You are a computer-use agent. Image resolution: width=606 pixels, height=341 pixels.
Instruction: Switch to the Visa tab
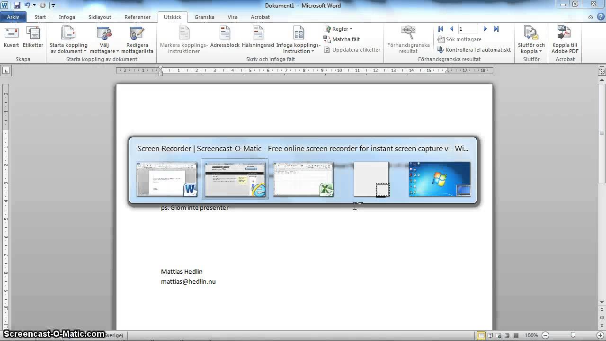point(232,17)
